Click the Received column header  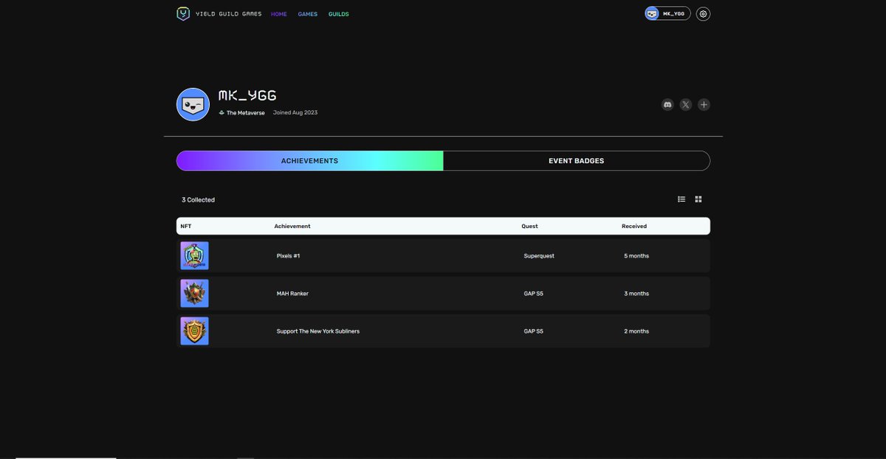tap(634, 227)
